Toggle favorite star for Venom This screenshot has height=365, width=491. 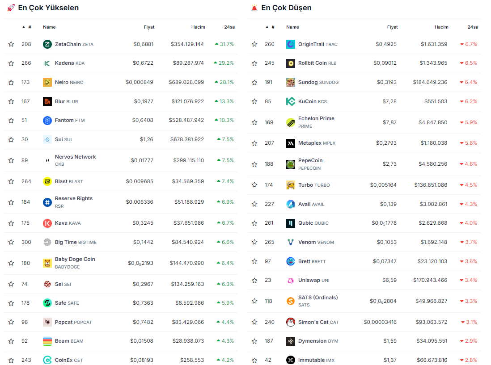[254, 242]
